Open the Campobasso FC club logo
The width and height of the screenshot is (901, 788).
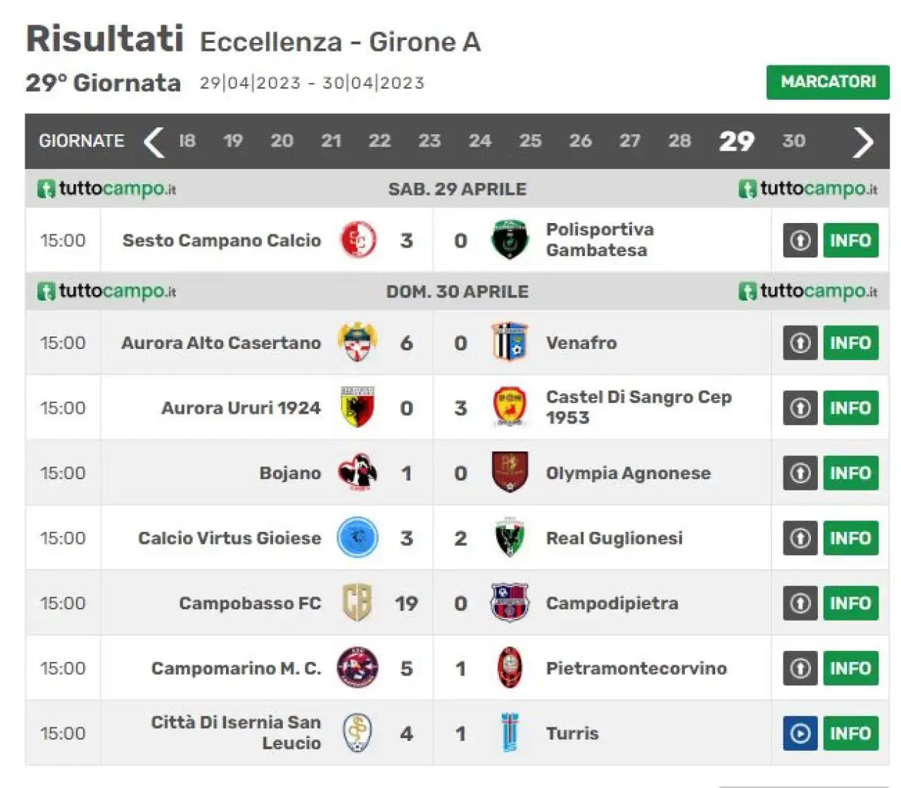[x=357, y=603]
